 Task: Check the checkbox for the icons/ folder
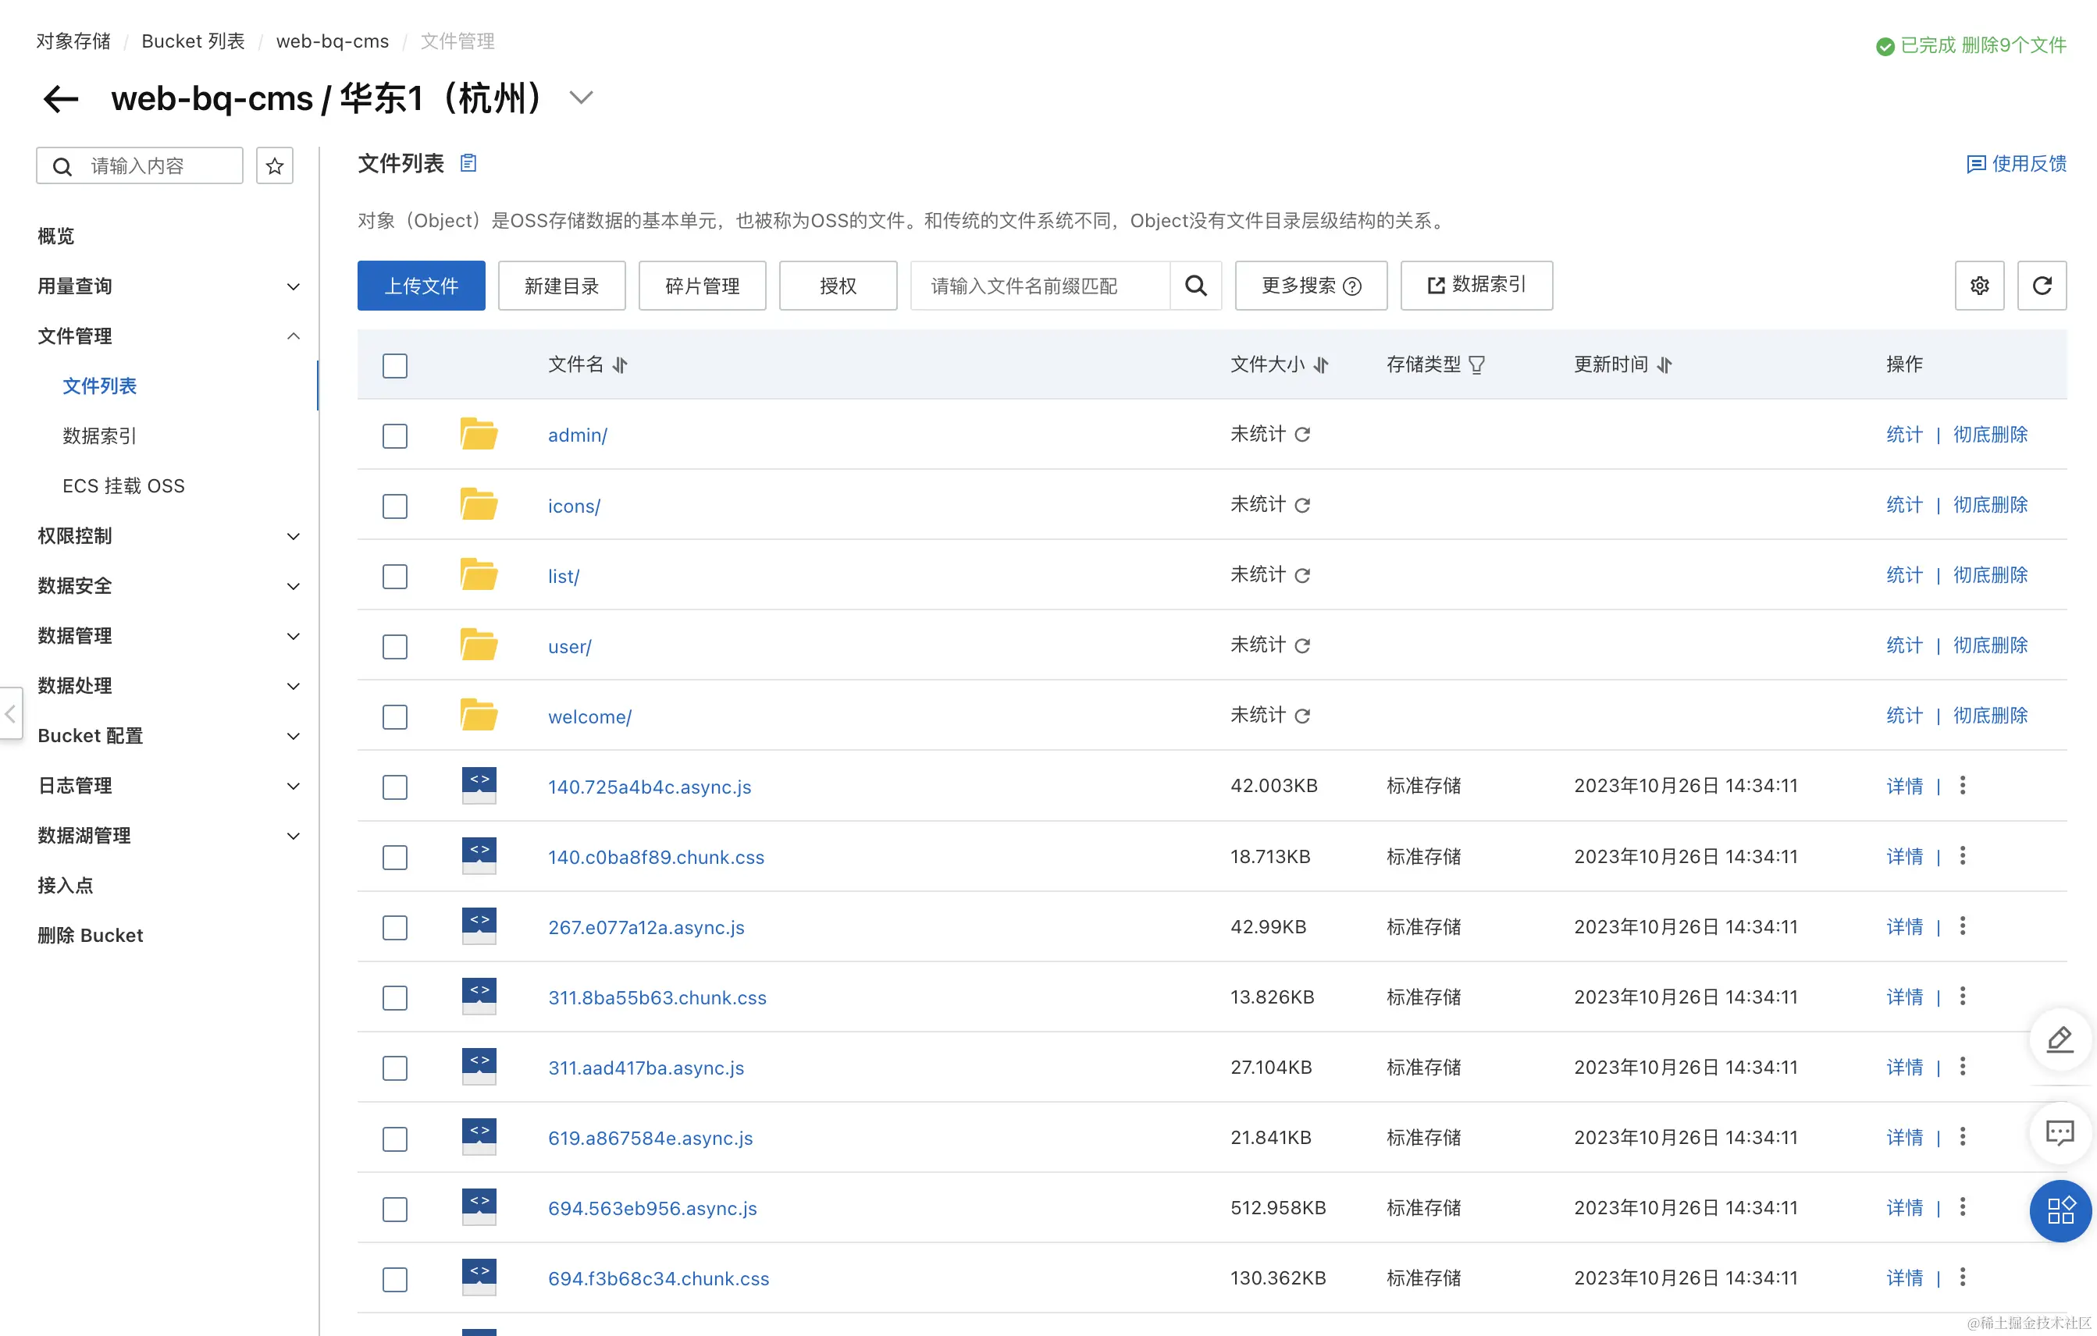pos(394,506)
